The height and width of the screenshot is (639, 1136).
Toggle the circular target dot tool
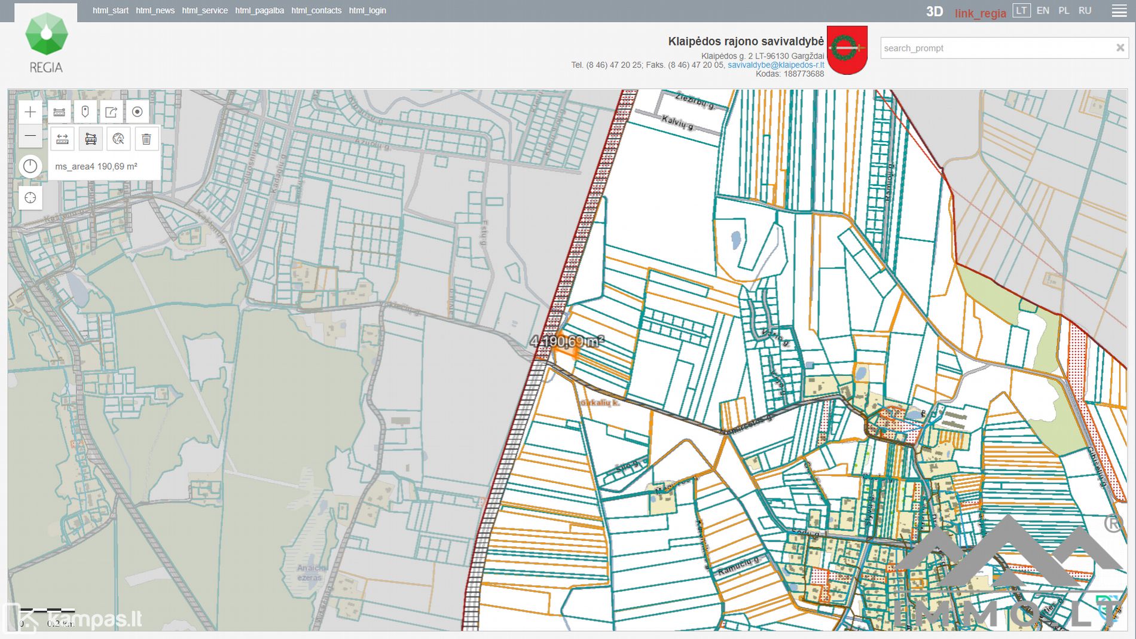click(x=137, y=112)
